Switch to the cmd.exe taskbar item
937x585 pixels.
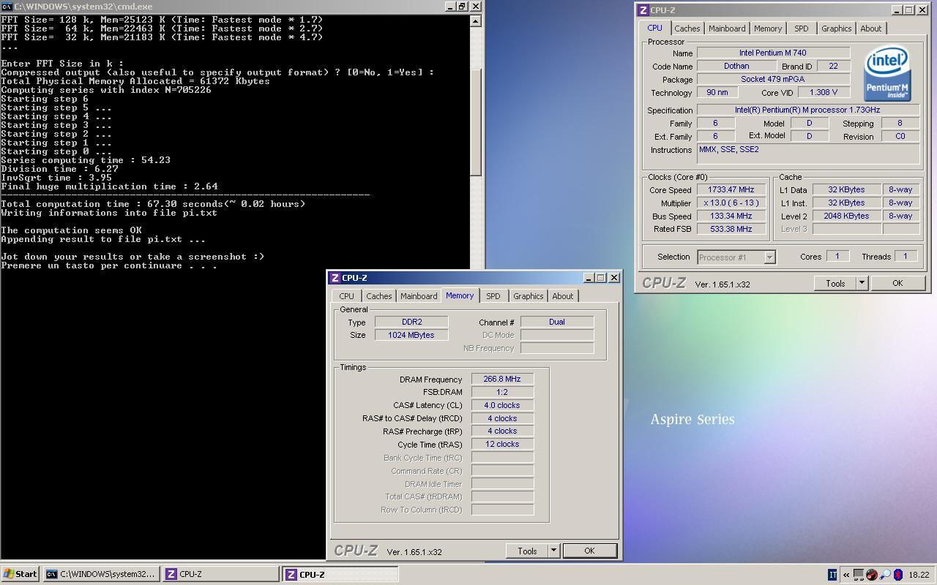click(x=100, y=575)
